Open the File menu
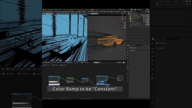The width and height of the screenshot is (192, 108). click(45, 10)
